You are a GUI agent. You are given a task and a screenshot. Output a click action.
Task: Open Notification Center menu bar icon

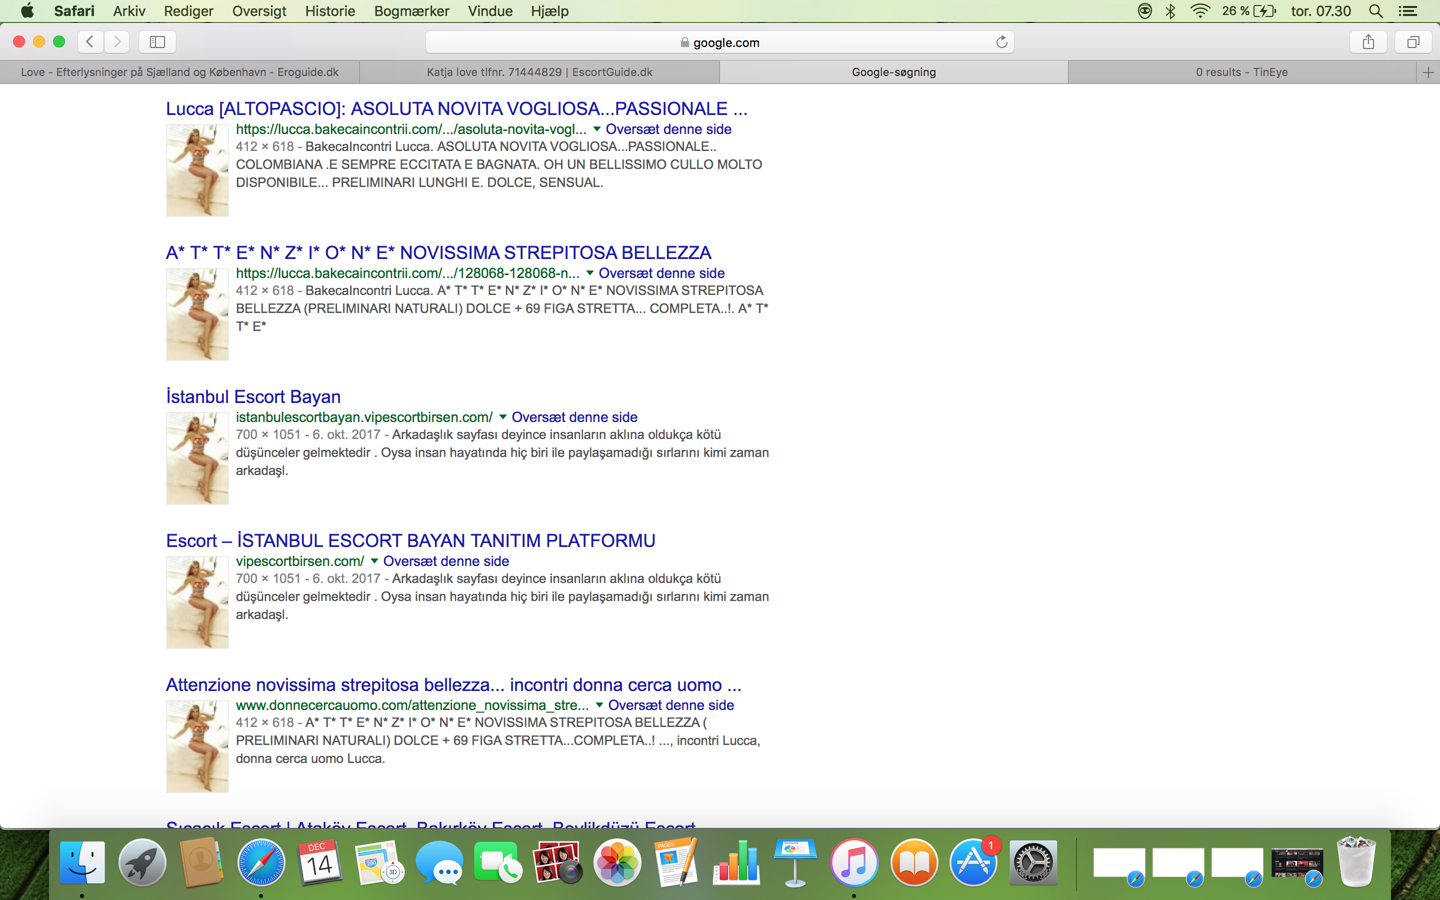[x=1407, y=10]
